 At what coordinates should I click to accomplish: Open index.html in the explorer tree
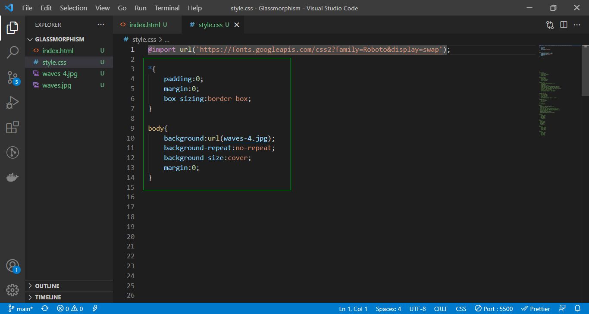(x=69, y=50)
